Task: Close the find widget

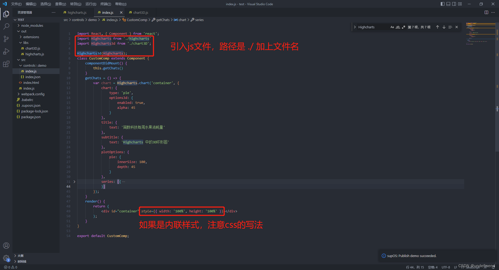Action: [457, 27]
